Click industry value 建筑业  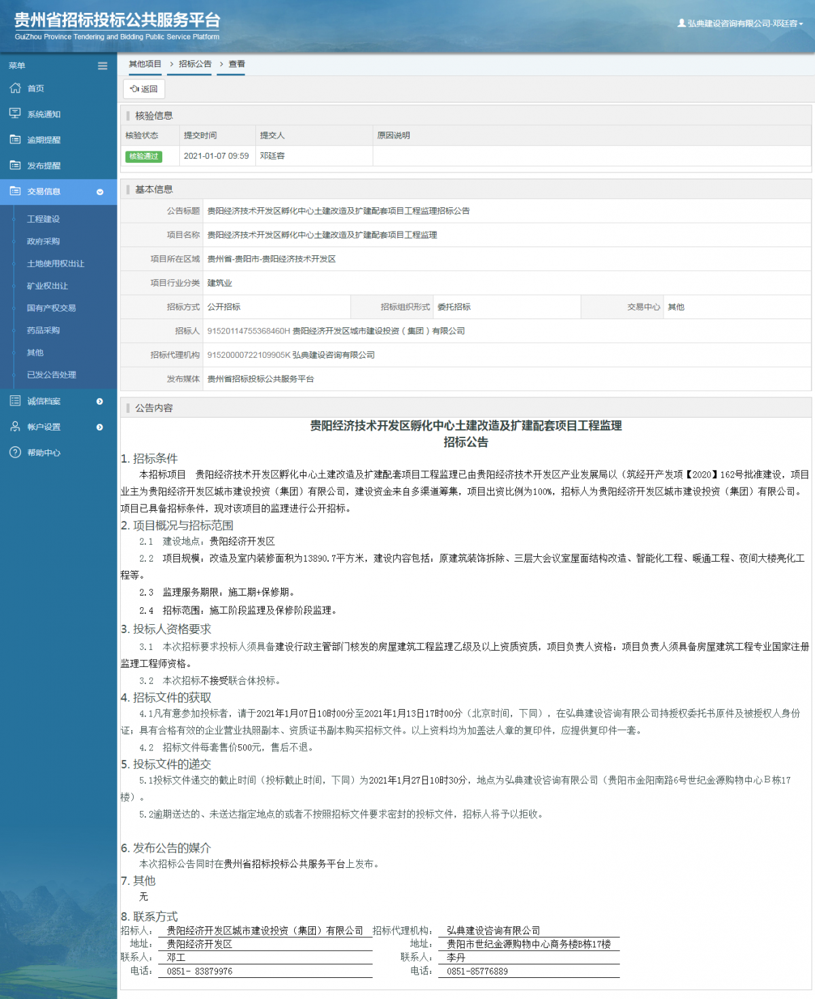(219, 283)
